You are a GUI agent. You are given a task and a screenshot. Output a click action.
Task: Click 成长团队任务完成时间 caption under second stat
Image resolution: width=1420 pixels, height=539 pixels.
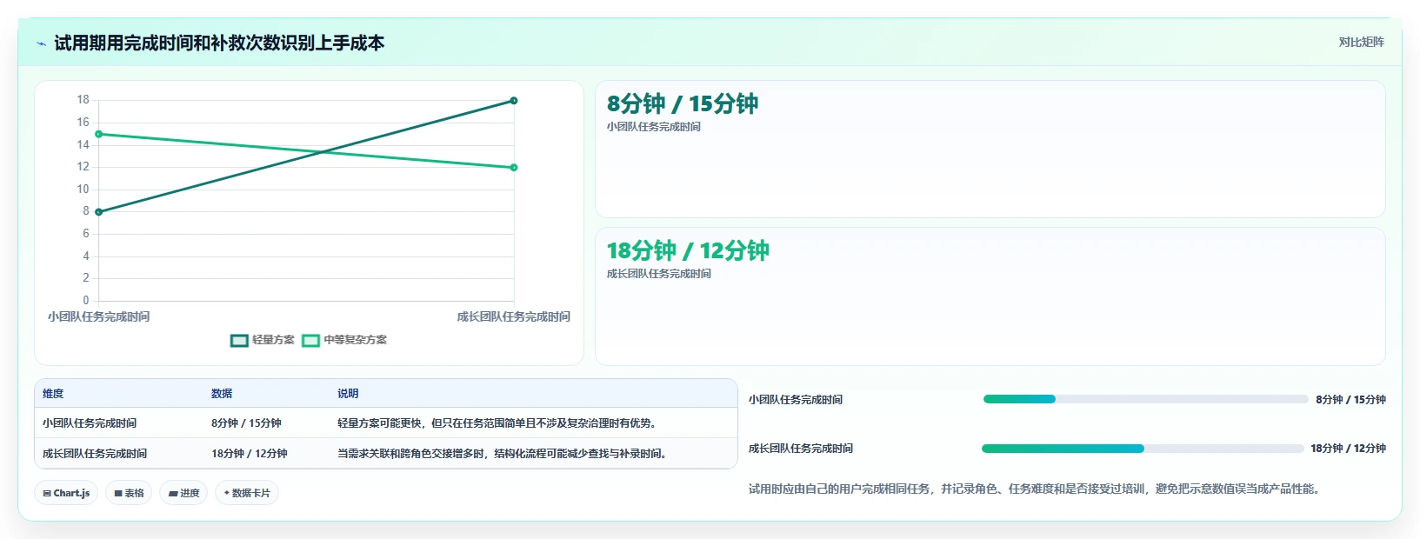pyautogui.click(x=659, y=274)
